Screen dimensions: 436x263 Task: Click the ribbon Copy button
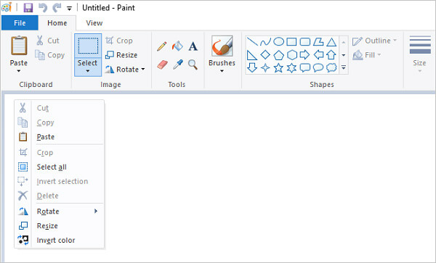click(49, 55)
